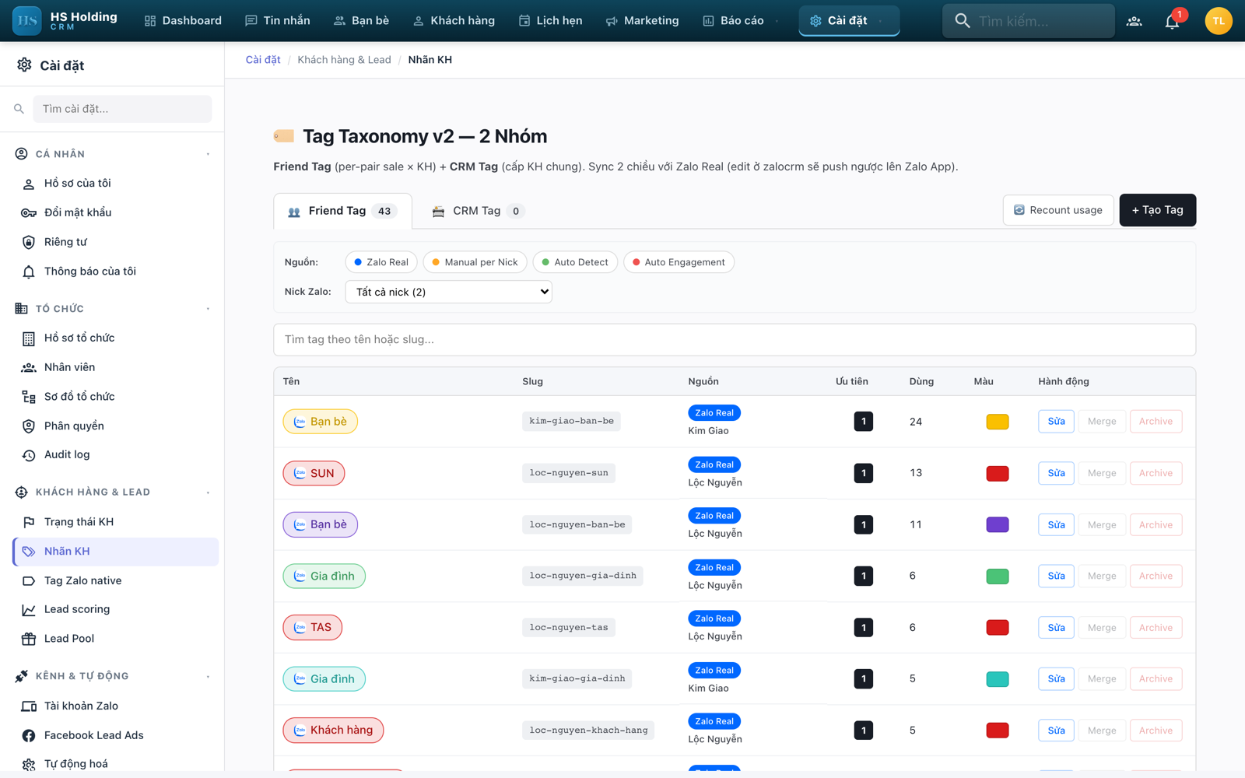Click the gift box icon for Lead Pool
Screen dimensions: 1245x778
(x=29, y=639)
